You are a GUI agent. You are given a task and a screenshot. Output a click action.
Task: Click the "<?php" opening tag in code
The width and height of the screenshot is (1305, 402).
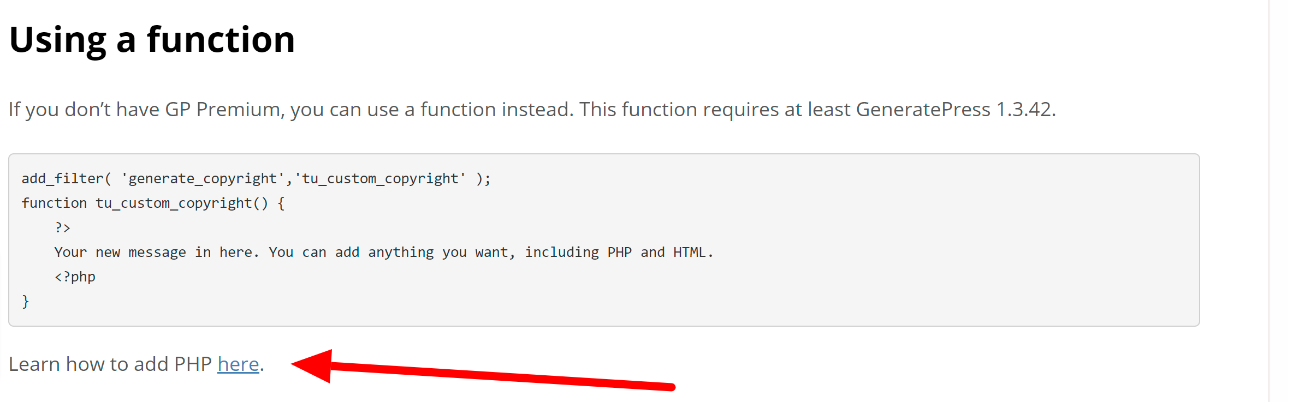pos(75,277)
